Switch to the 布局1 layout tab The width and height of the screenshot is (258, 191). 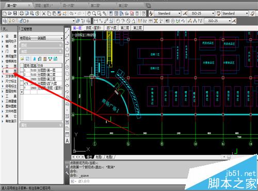99,157
